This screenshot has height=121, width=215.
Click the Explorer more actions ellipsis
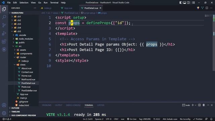coord(35,8)
